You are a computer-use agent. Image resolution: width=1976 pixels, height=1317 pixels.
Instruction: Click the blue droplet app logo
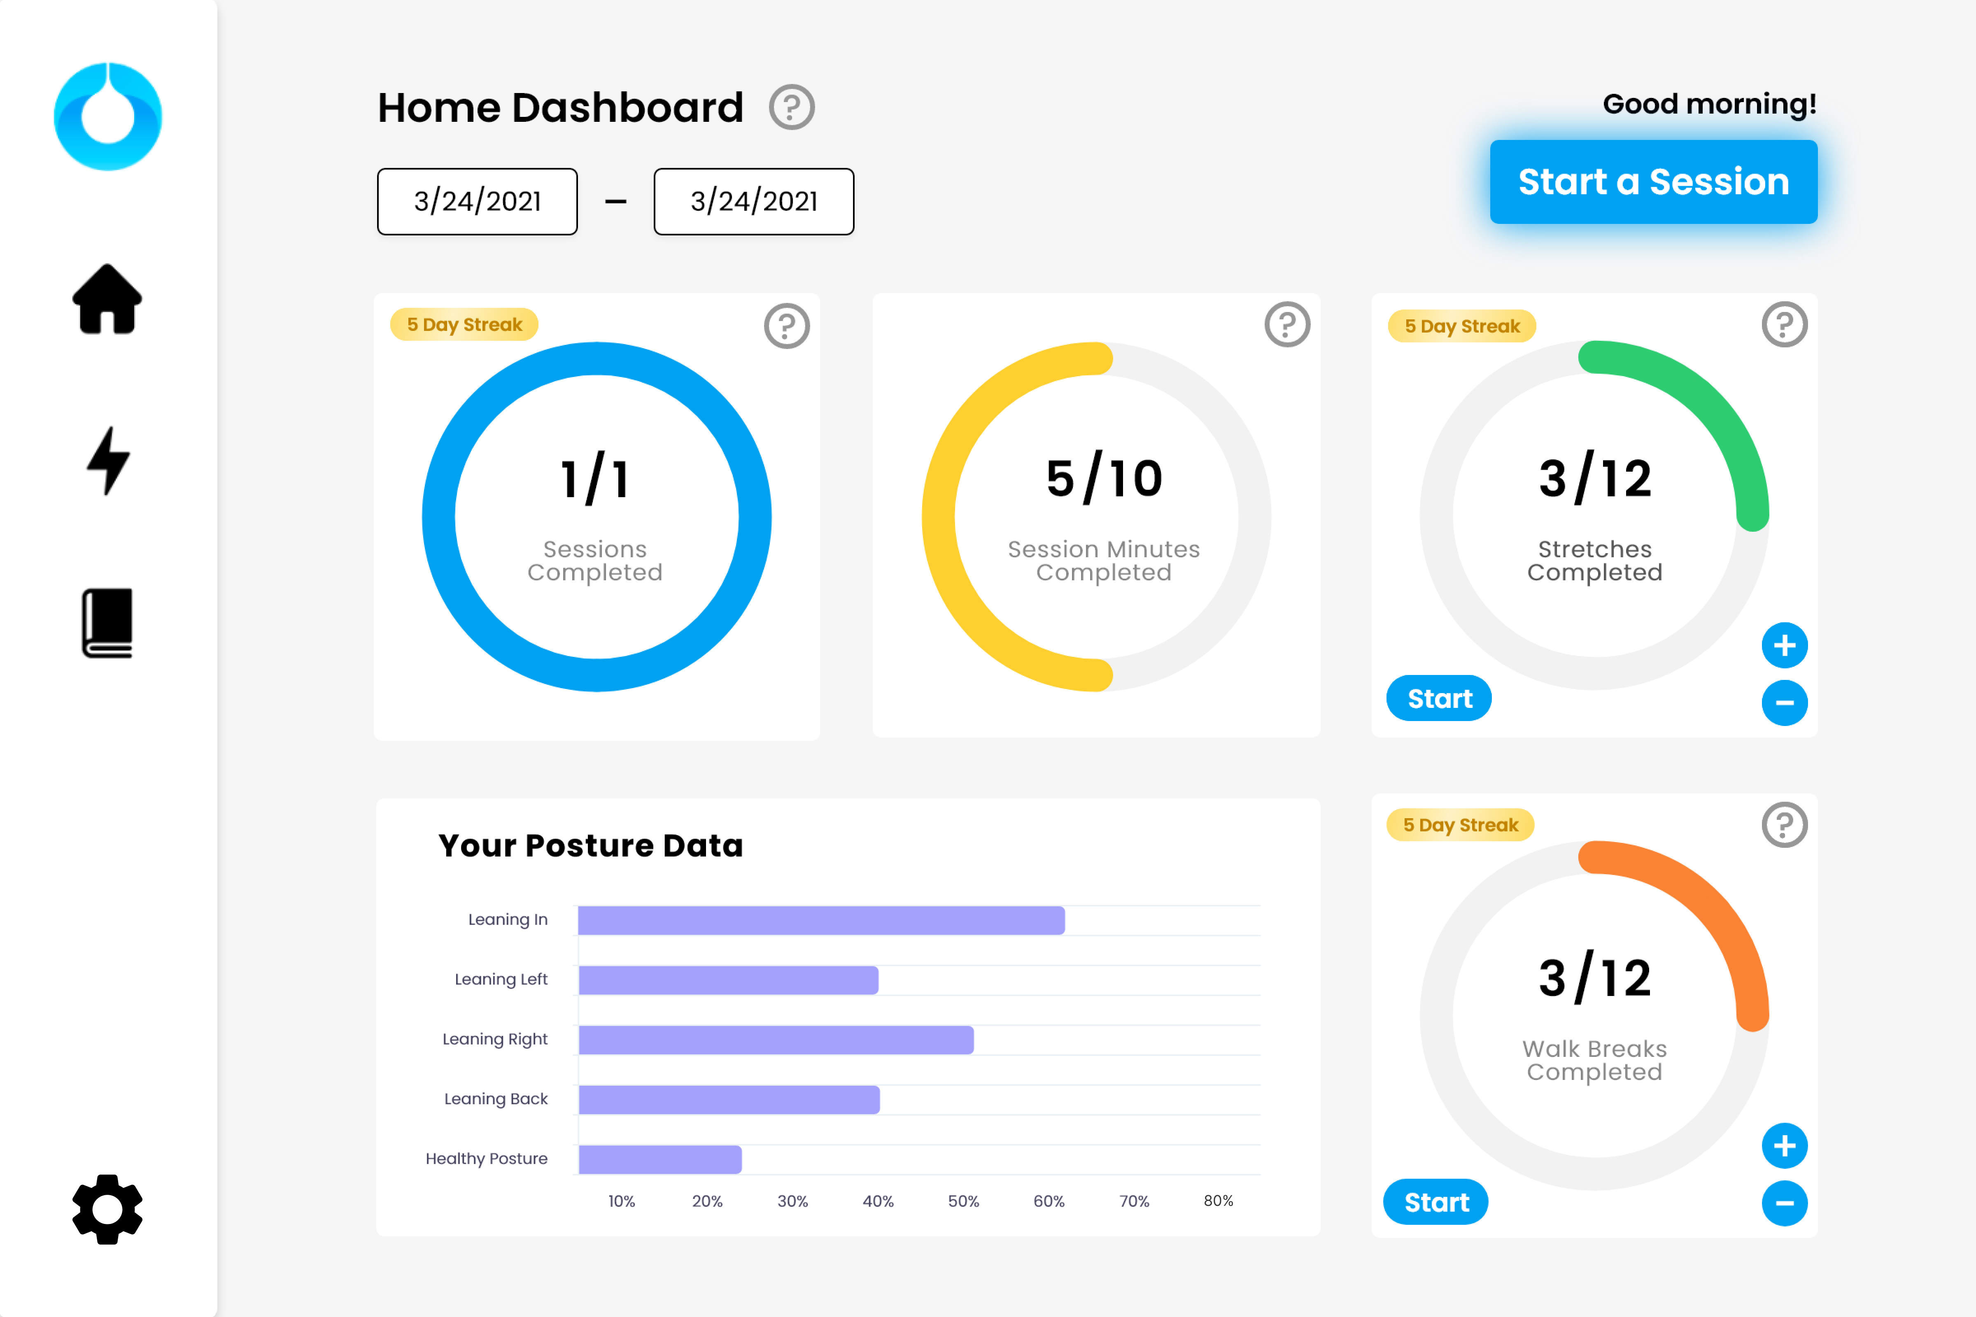tap(107, 117)
